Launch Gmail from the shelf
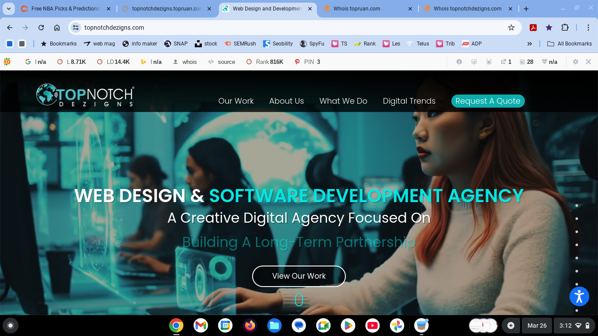 click(x=201, y=325)
